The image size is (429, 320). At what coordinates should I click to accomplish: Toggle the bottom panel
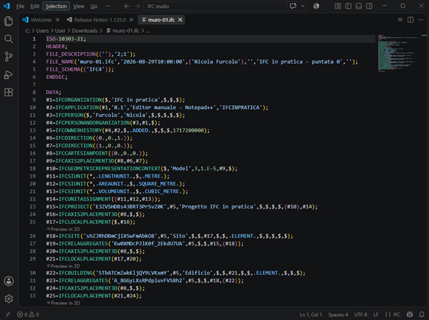pyautogui.click(x=359, y=6)
